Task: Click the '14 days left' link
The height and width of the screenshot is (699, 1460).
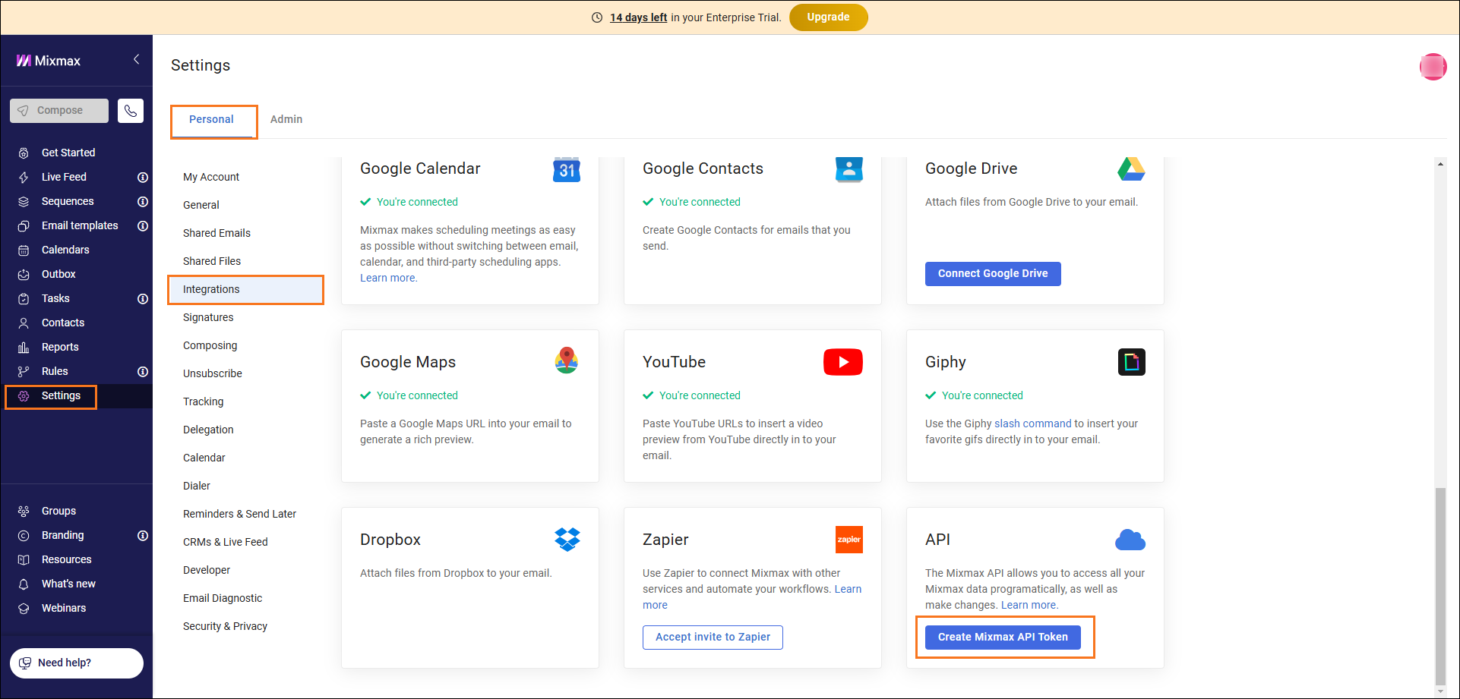Action: pos(638,17)
